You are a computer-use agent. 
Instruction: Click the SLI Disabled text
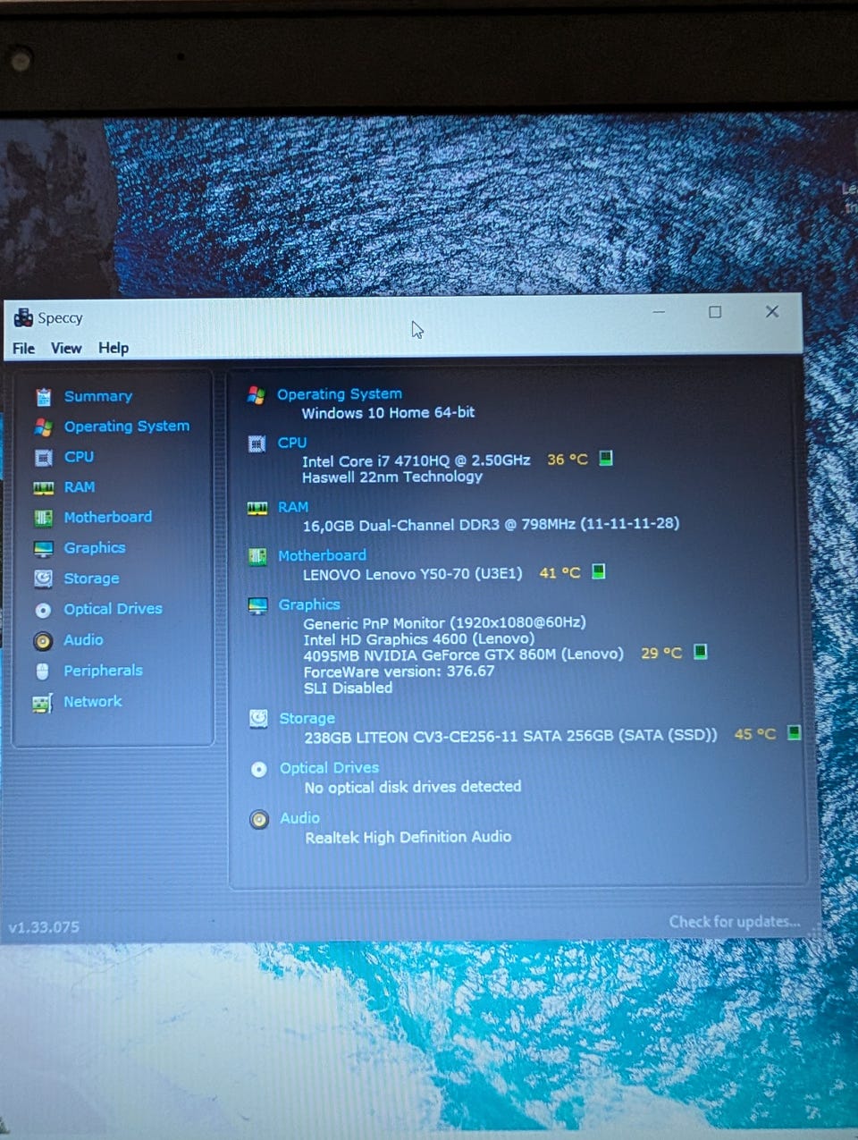(x=348, y=688)
